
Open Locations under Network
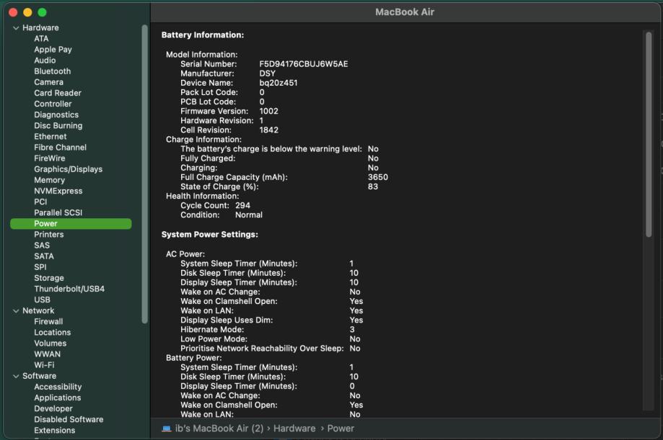point(53,333)
